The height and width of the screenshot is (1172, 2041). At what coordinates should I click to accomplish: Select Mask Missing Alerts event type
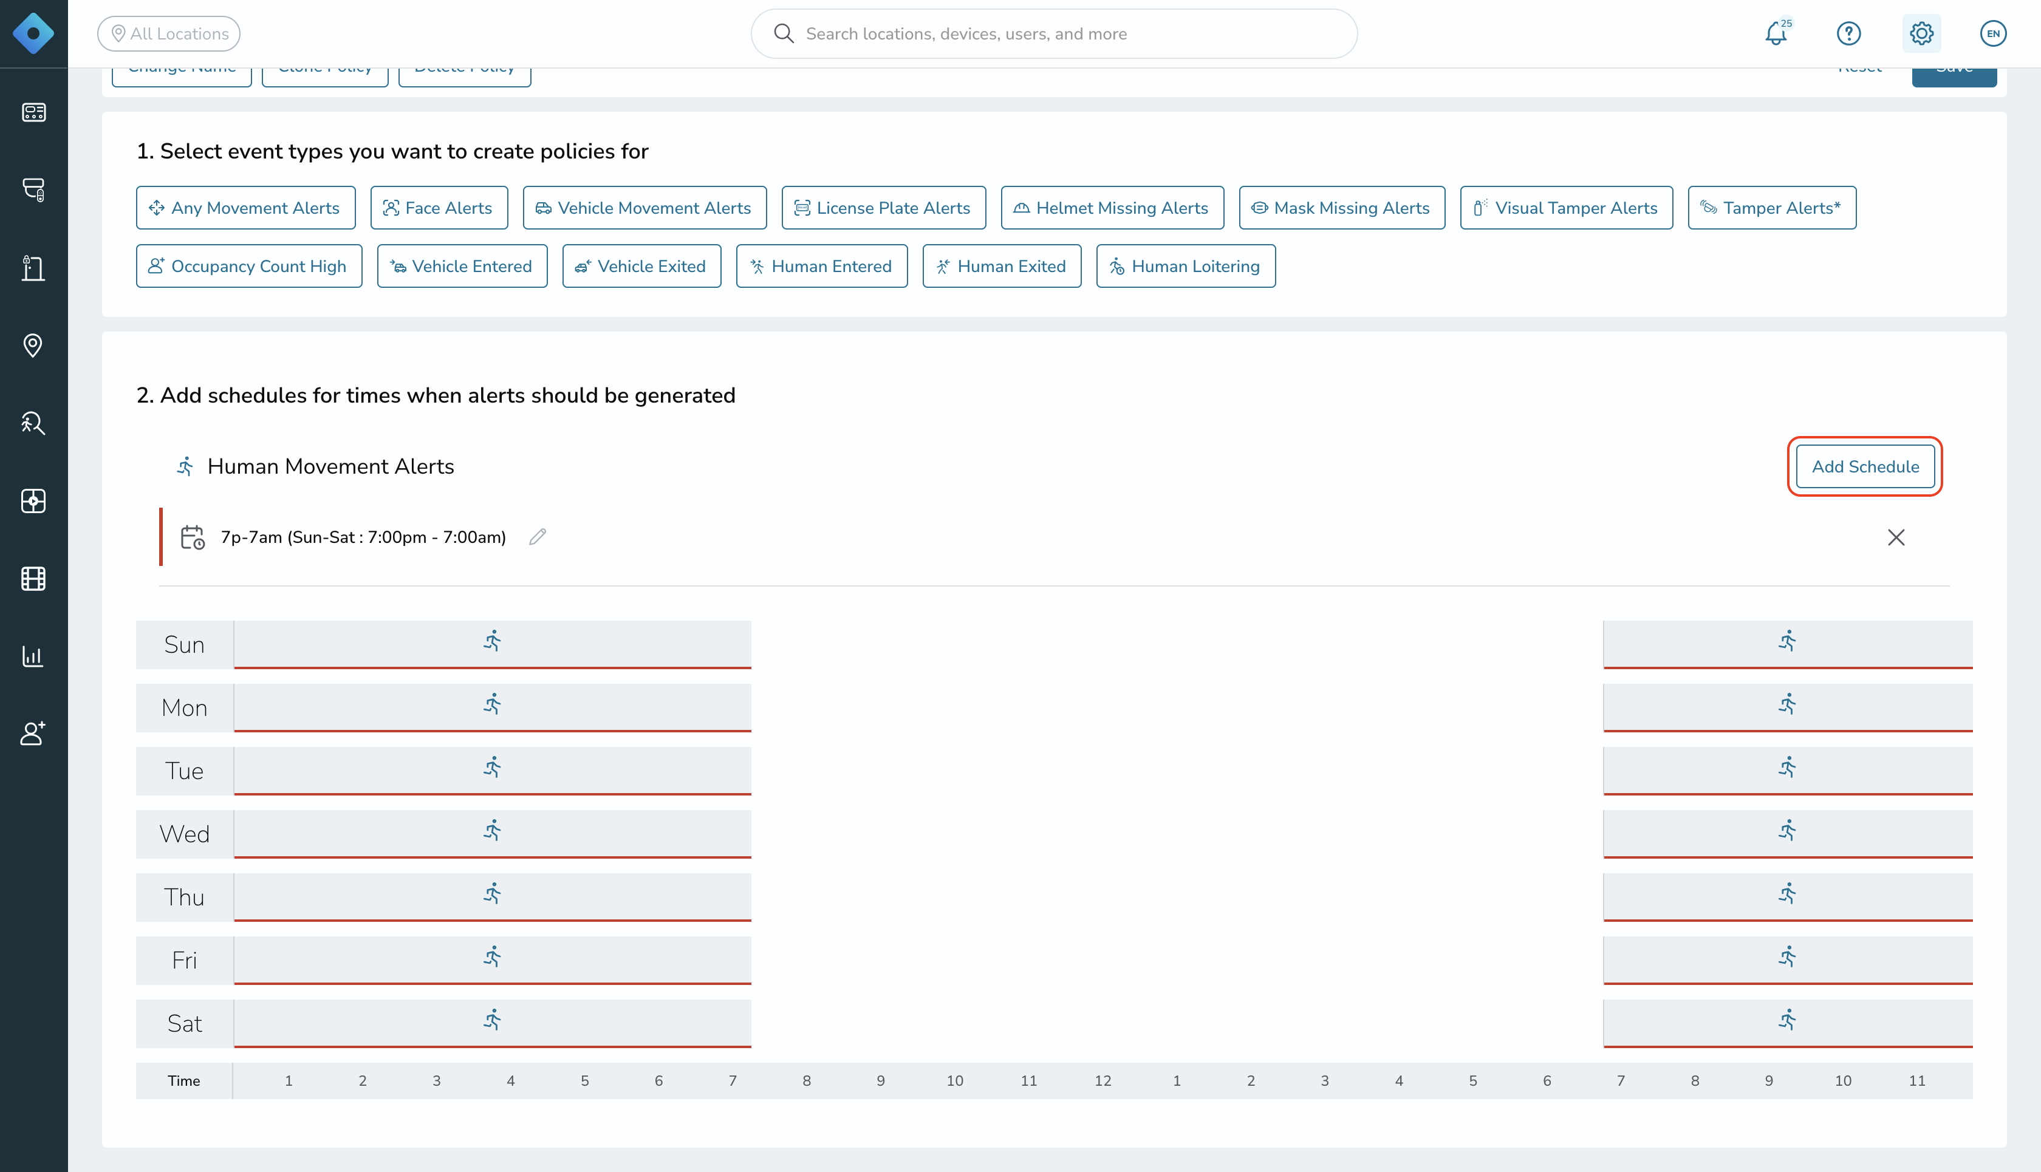[1341, 208]
